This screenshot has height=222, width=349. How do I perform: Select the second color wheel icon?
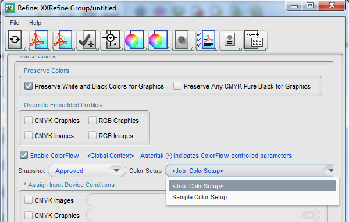pos(158,40)
